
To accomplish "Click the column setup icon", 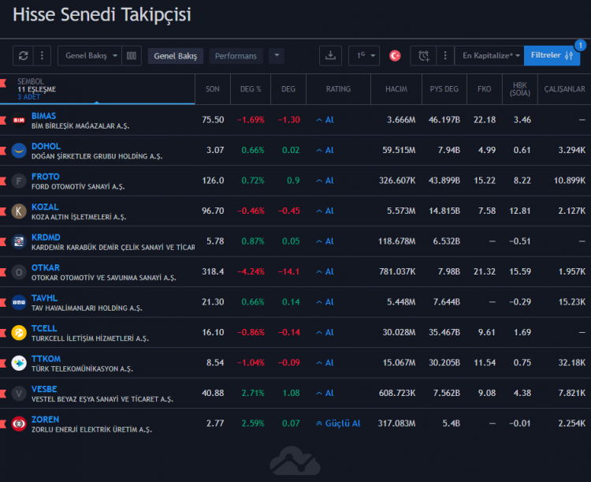I will tap(131, 56).
